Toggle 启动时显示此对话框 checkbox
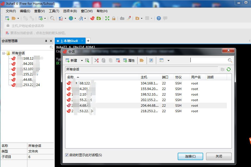The width and height of the screenshot is (251, 167). [67, 155]
